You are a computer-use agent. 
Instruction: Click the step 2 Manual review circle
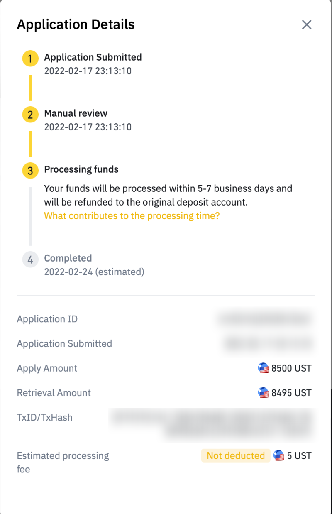coord(30,115)
